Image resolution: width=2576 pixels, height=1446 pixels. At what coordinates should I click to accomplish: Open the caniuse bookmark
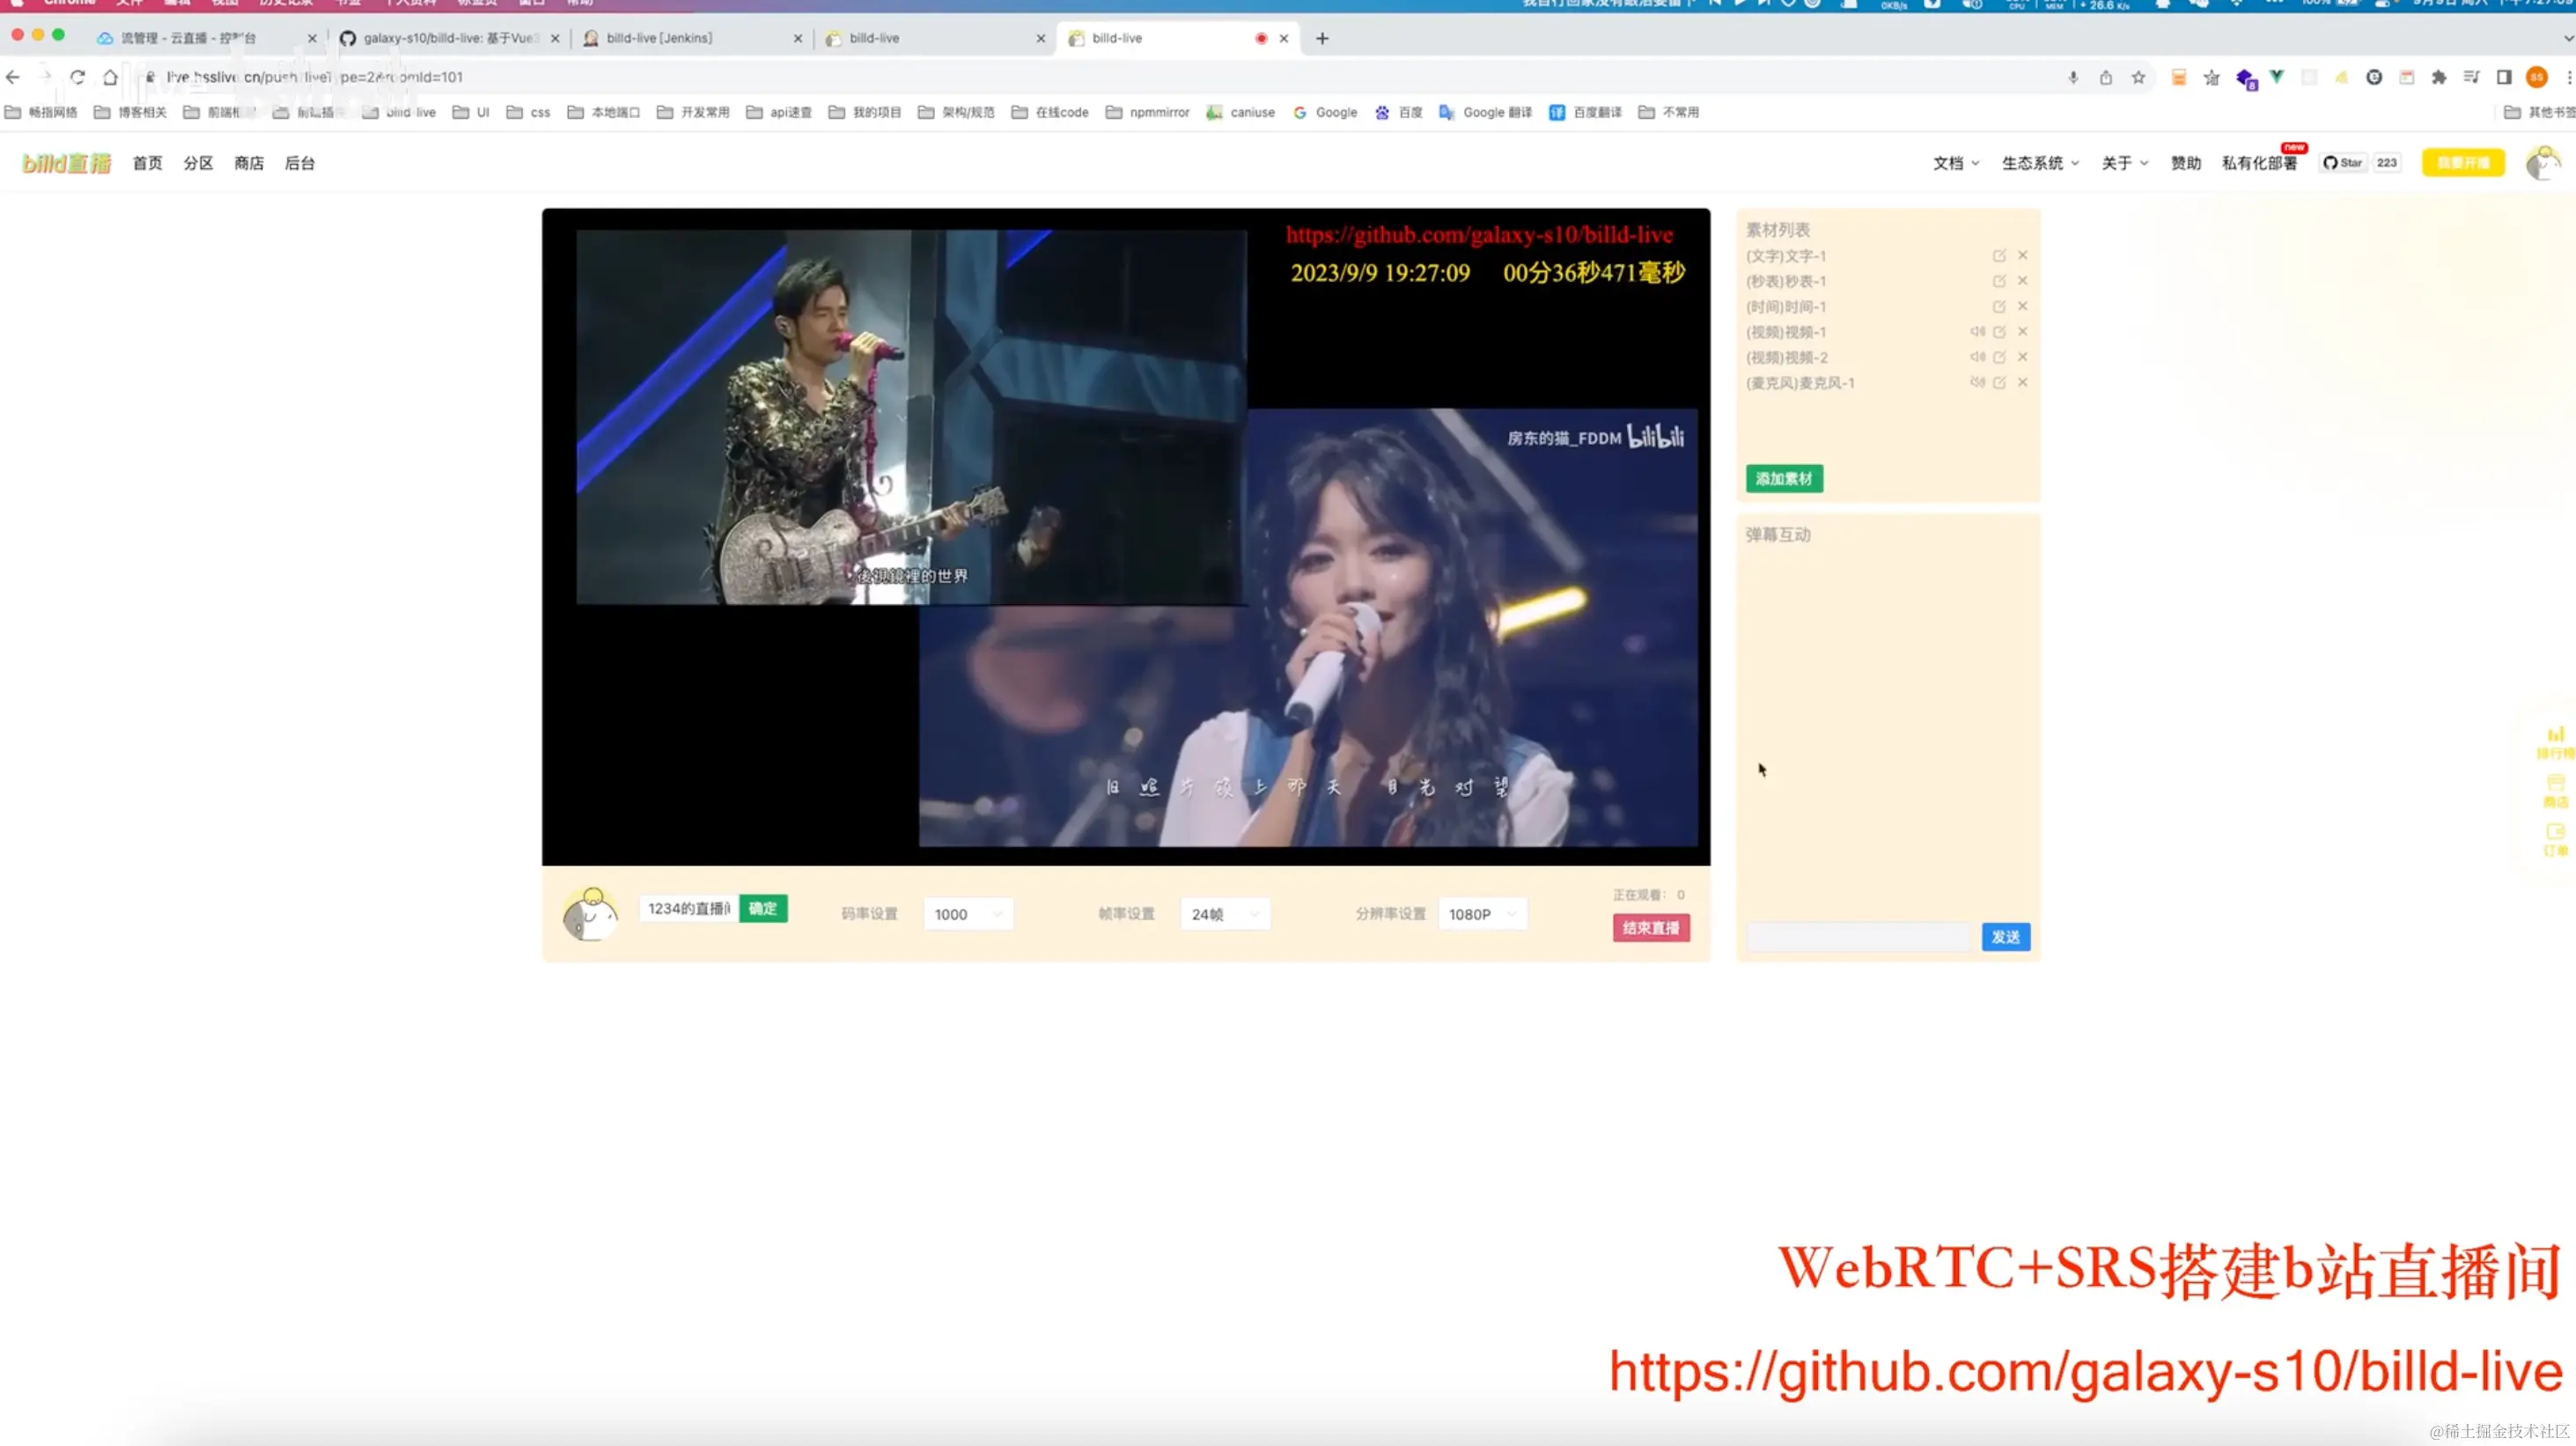pos(1240,112)
